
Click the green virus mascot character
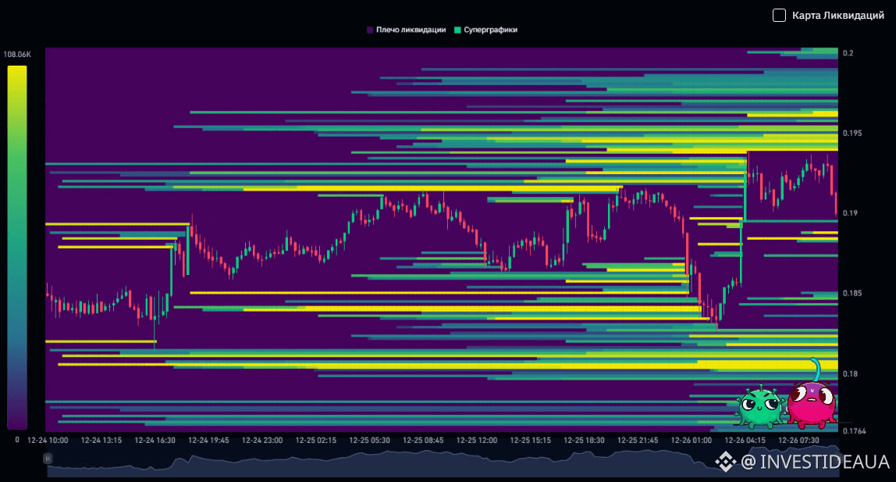point(759,406)
